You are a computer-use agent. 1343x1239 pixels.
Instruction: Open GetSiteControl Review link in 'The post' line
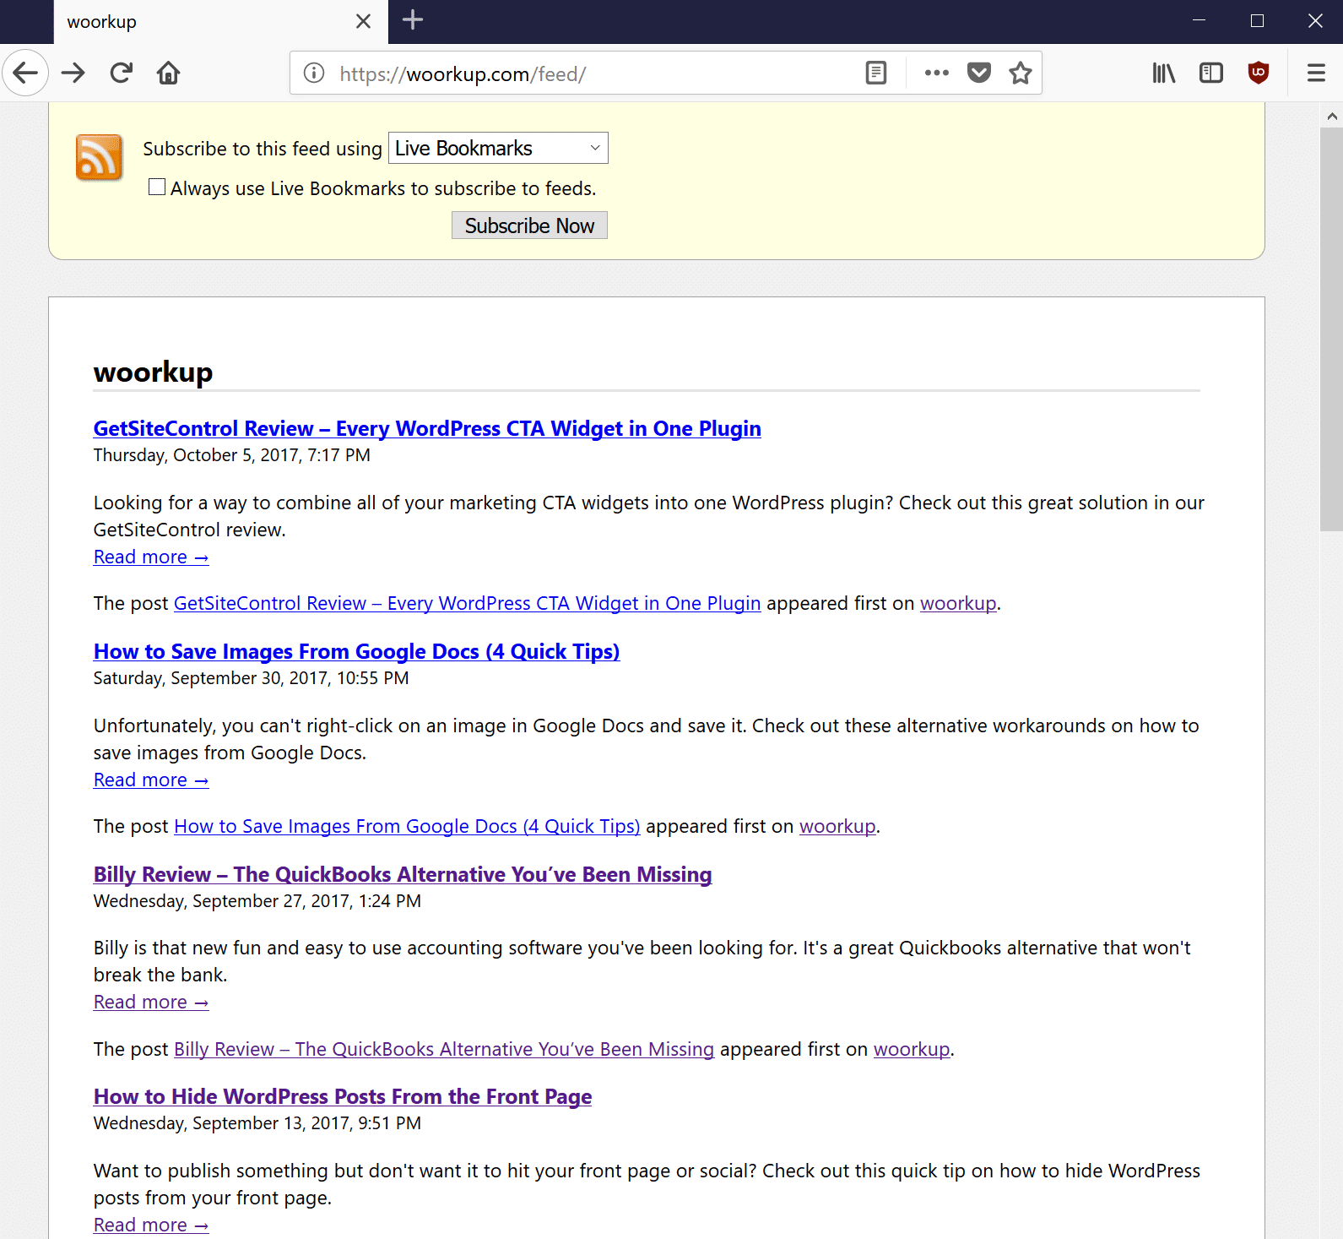[468, 603]
